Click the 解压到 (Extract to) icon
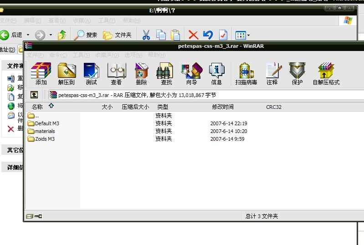The height and width of the screenshot is (245, 364). [67, 74]
